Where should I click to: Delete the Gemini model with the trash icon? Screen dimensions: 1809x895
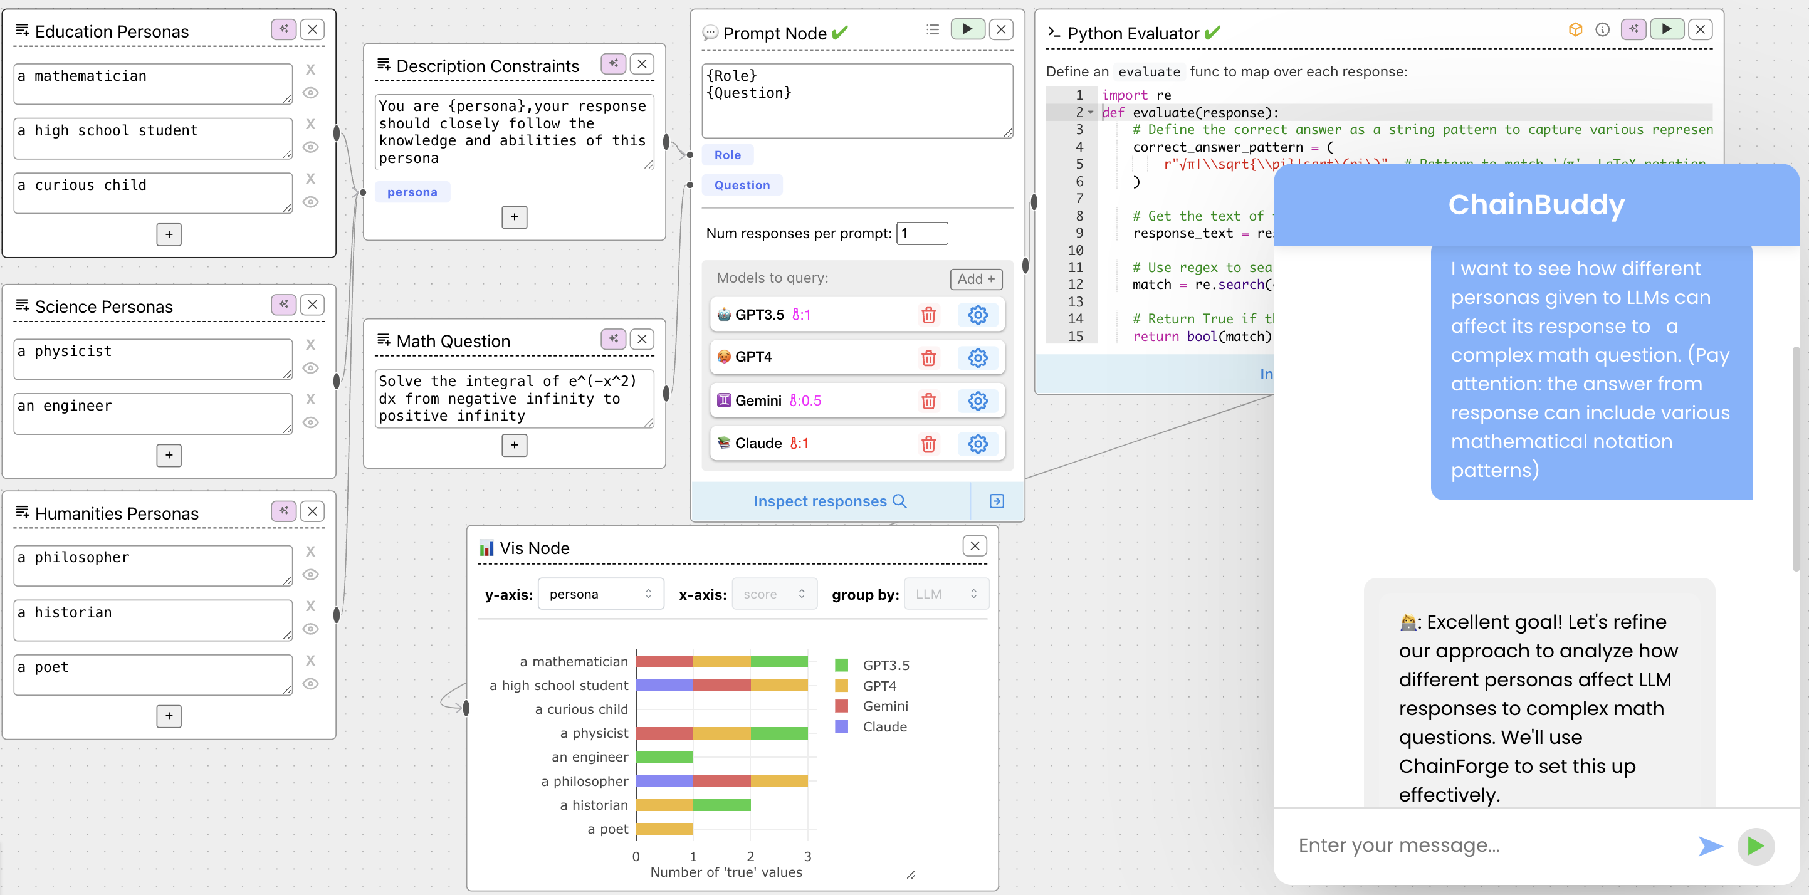(x=928, y=401)
